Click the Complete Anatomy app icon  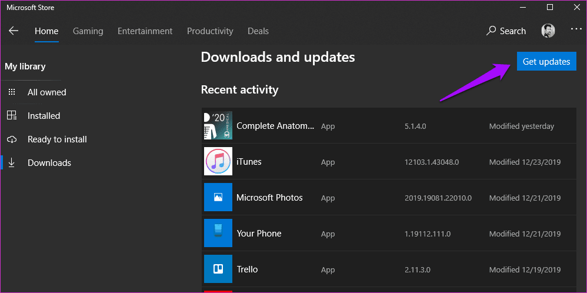click(218, 125)
